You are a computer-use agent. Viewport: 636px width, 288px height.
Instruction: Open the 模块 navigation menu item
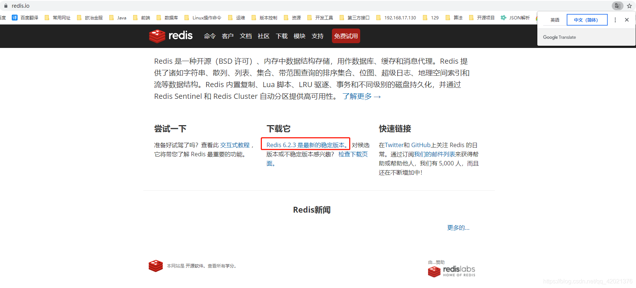(300, 36)
